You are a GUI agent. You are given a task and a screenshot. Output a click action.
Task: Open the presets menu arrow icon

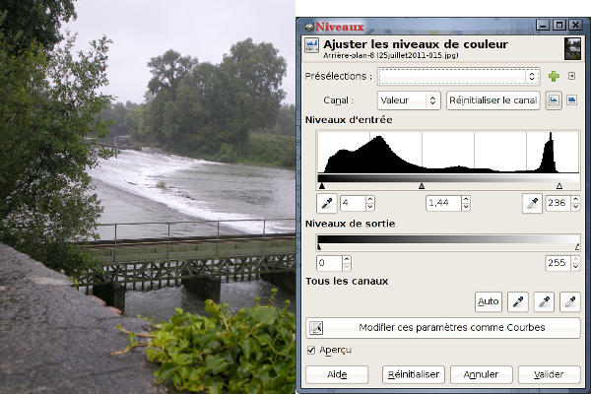click(571, 76)
